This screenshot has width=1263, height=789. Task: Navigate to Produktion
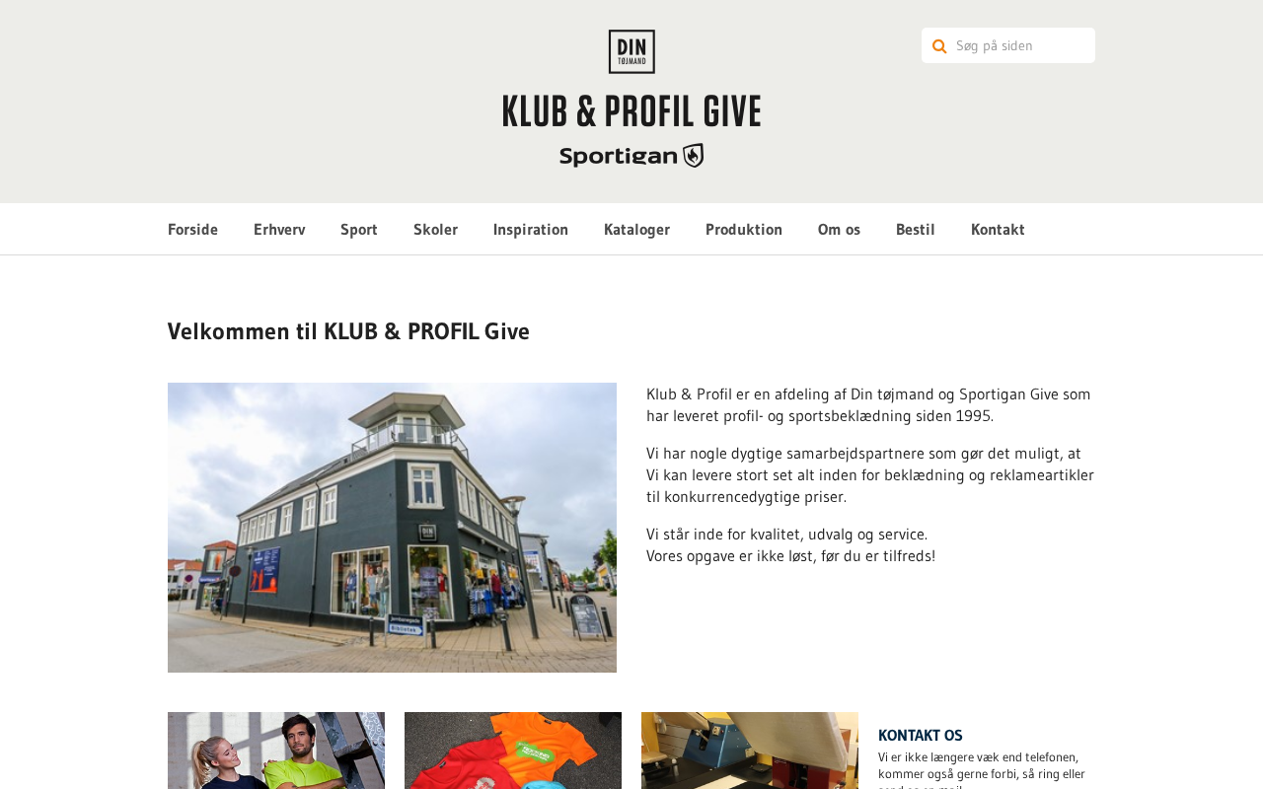[x=744, y=230]
